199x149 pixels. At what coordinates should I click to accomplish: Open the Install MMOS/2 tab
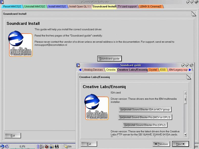point(57,7)
